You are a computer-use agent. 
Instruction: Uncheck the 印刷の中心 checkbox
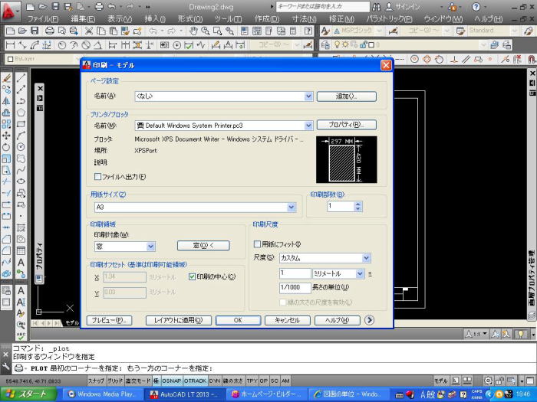coord(192,276)
